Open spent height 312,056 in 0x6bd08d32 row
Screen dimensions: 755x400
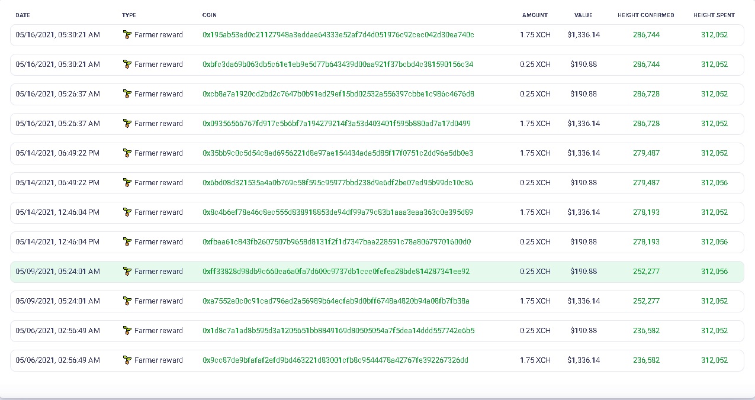[x=714, y=183]
